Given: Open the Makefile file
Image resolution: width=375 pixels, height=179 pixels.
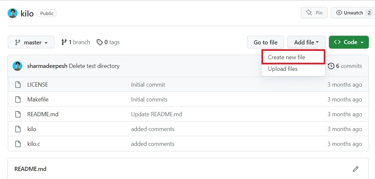Looking at the screenshot, I should (x=38, y=99).
